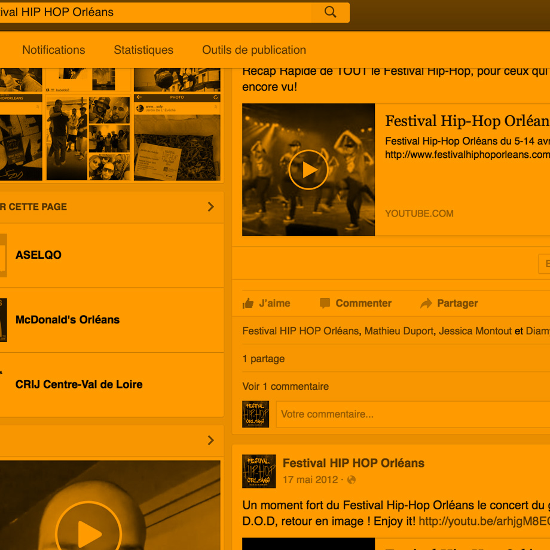Open the Notifications tab
Image resolution: width=550 pixels, height=550 pixels.
[54, 50]
